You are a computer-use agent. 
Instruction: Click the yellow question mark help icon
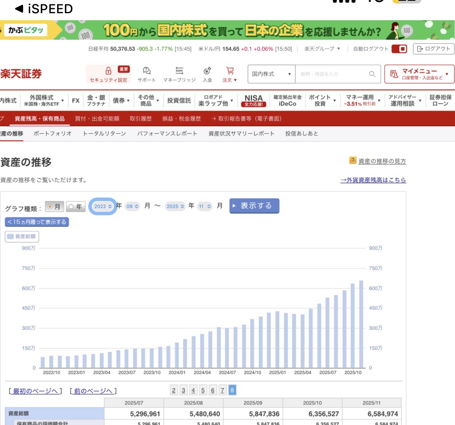(x=353, y=161)
